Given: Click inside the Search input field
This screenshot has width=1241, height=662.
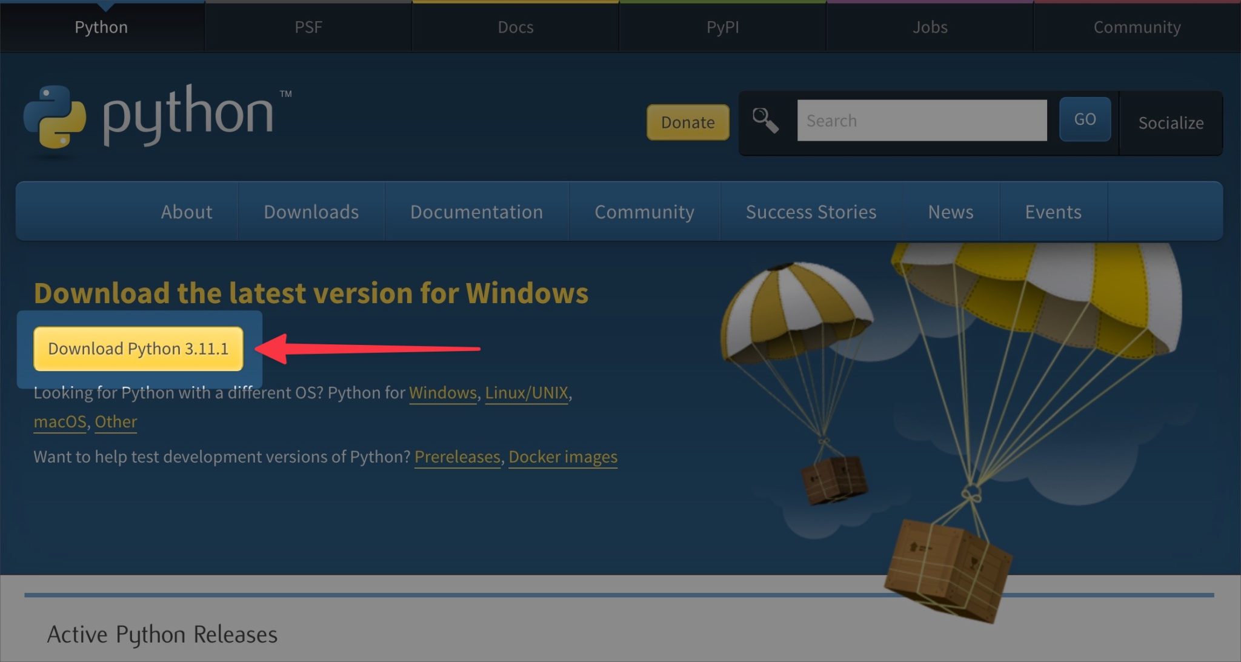Looking at the screenshot, I should click(921, 119).
